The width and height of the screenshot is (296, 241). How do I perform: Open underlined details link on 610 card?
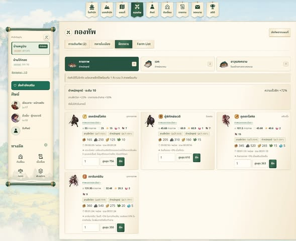click(168, 123)
